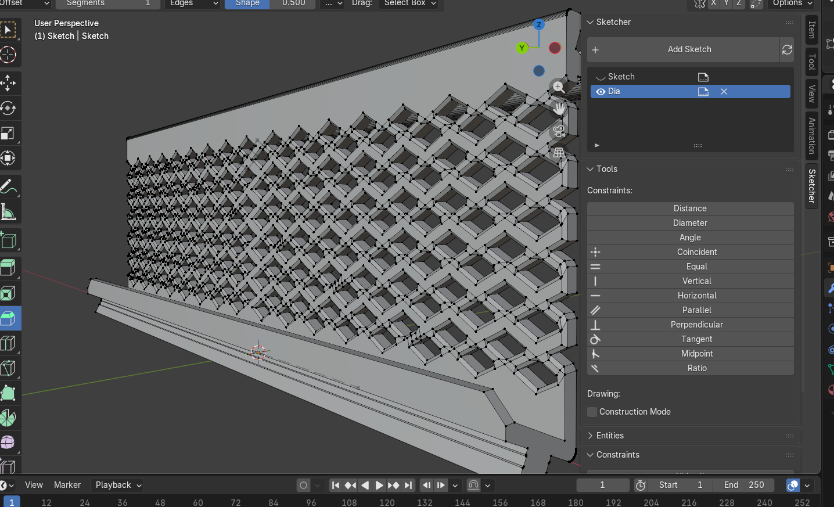Toggle the camera view icon

[559, 131]
